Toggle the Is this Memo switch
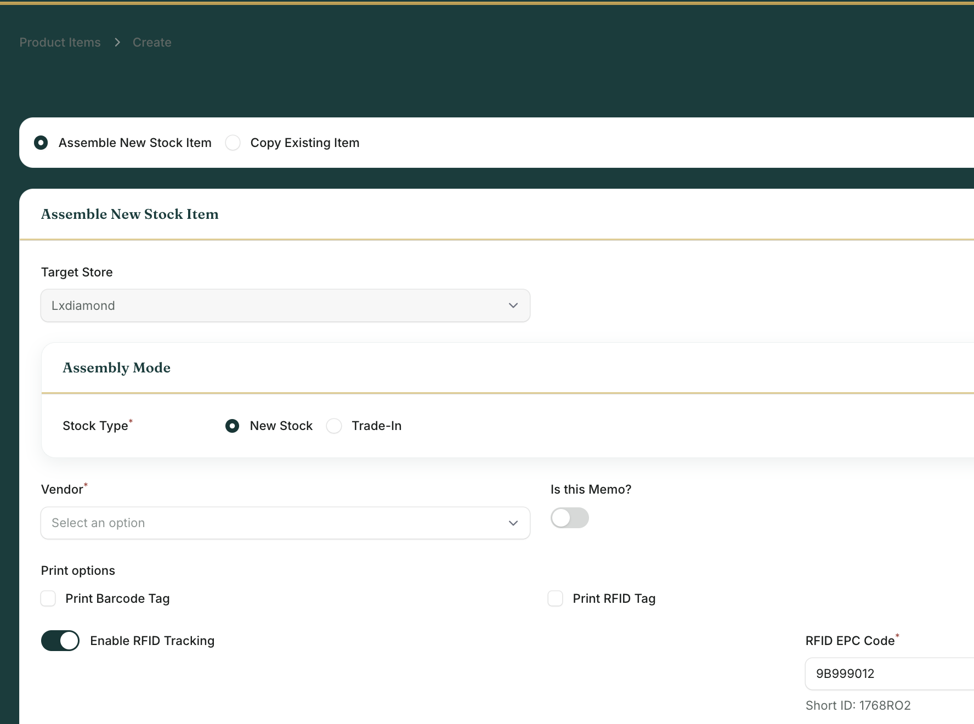Viewport: 974px width, 724px height. point(570,518)
